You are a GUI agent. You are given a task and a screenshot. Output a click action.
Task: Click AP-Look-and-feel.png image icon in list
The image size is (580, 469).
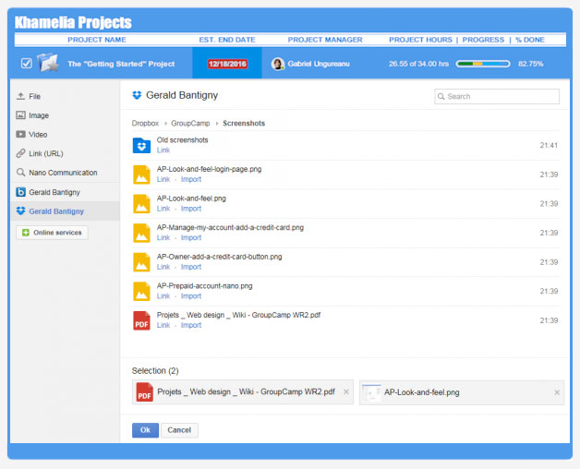[141, 204]
